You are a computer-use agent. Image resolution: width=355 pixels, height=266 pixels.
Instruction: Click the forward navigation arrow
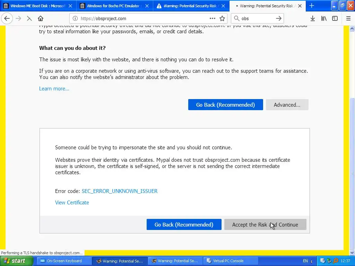click(x=19, y=19)
